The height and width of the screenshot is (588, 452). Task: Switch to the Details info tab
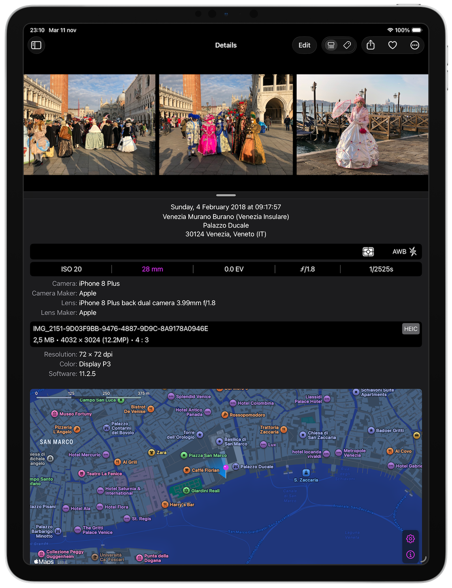331,45
